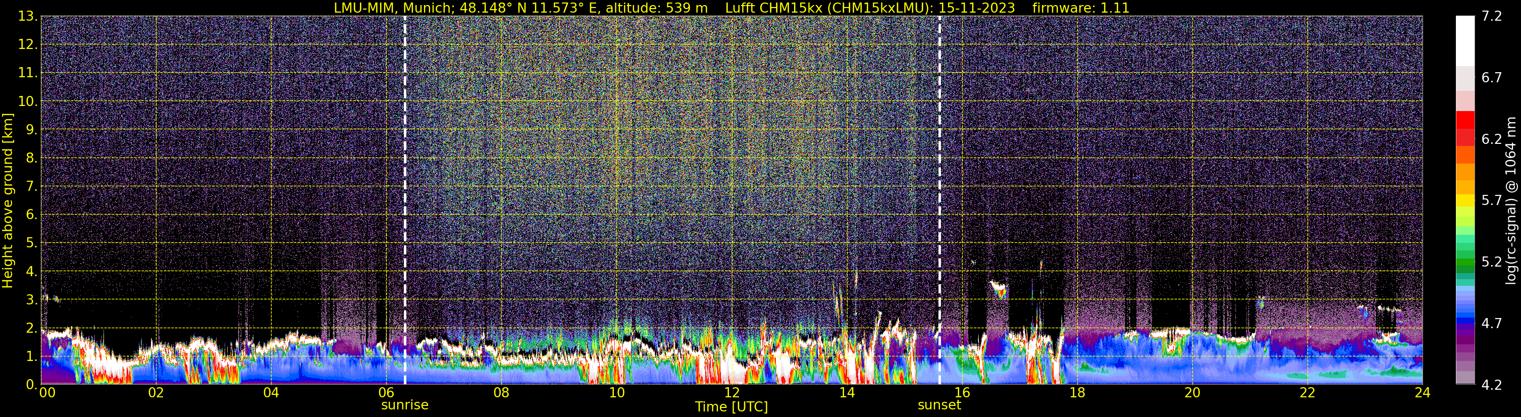Image resolution: width=1521 pixels, height=417 pixels.
Task: Click time-axis tick label '02'
Action: click(156, 393)
